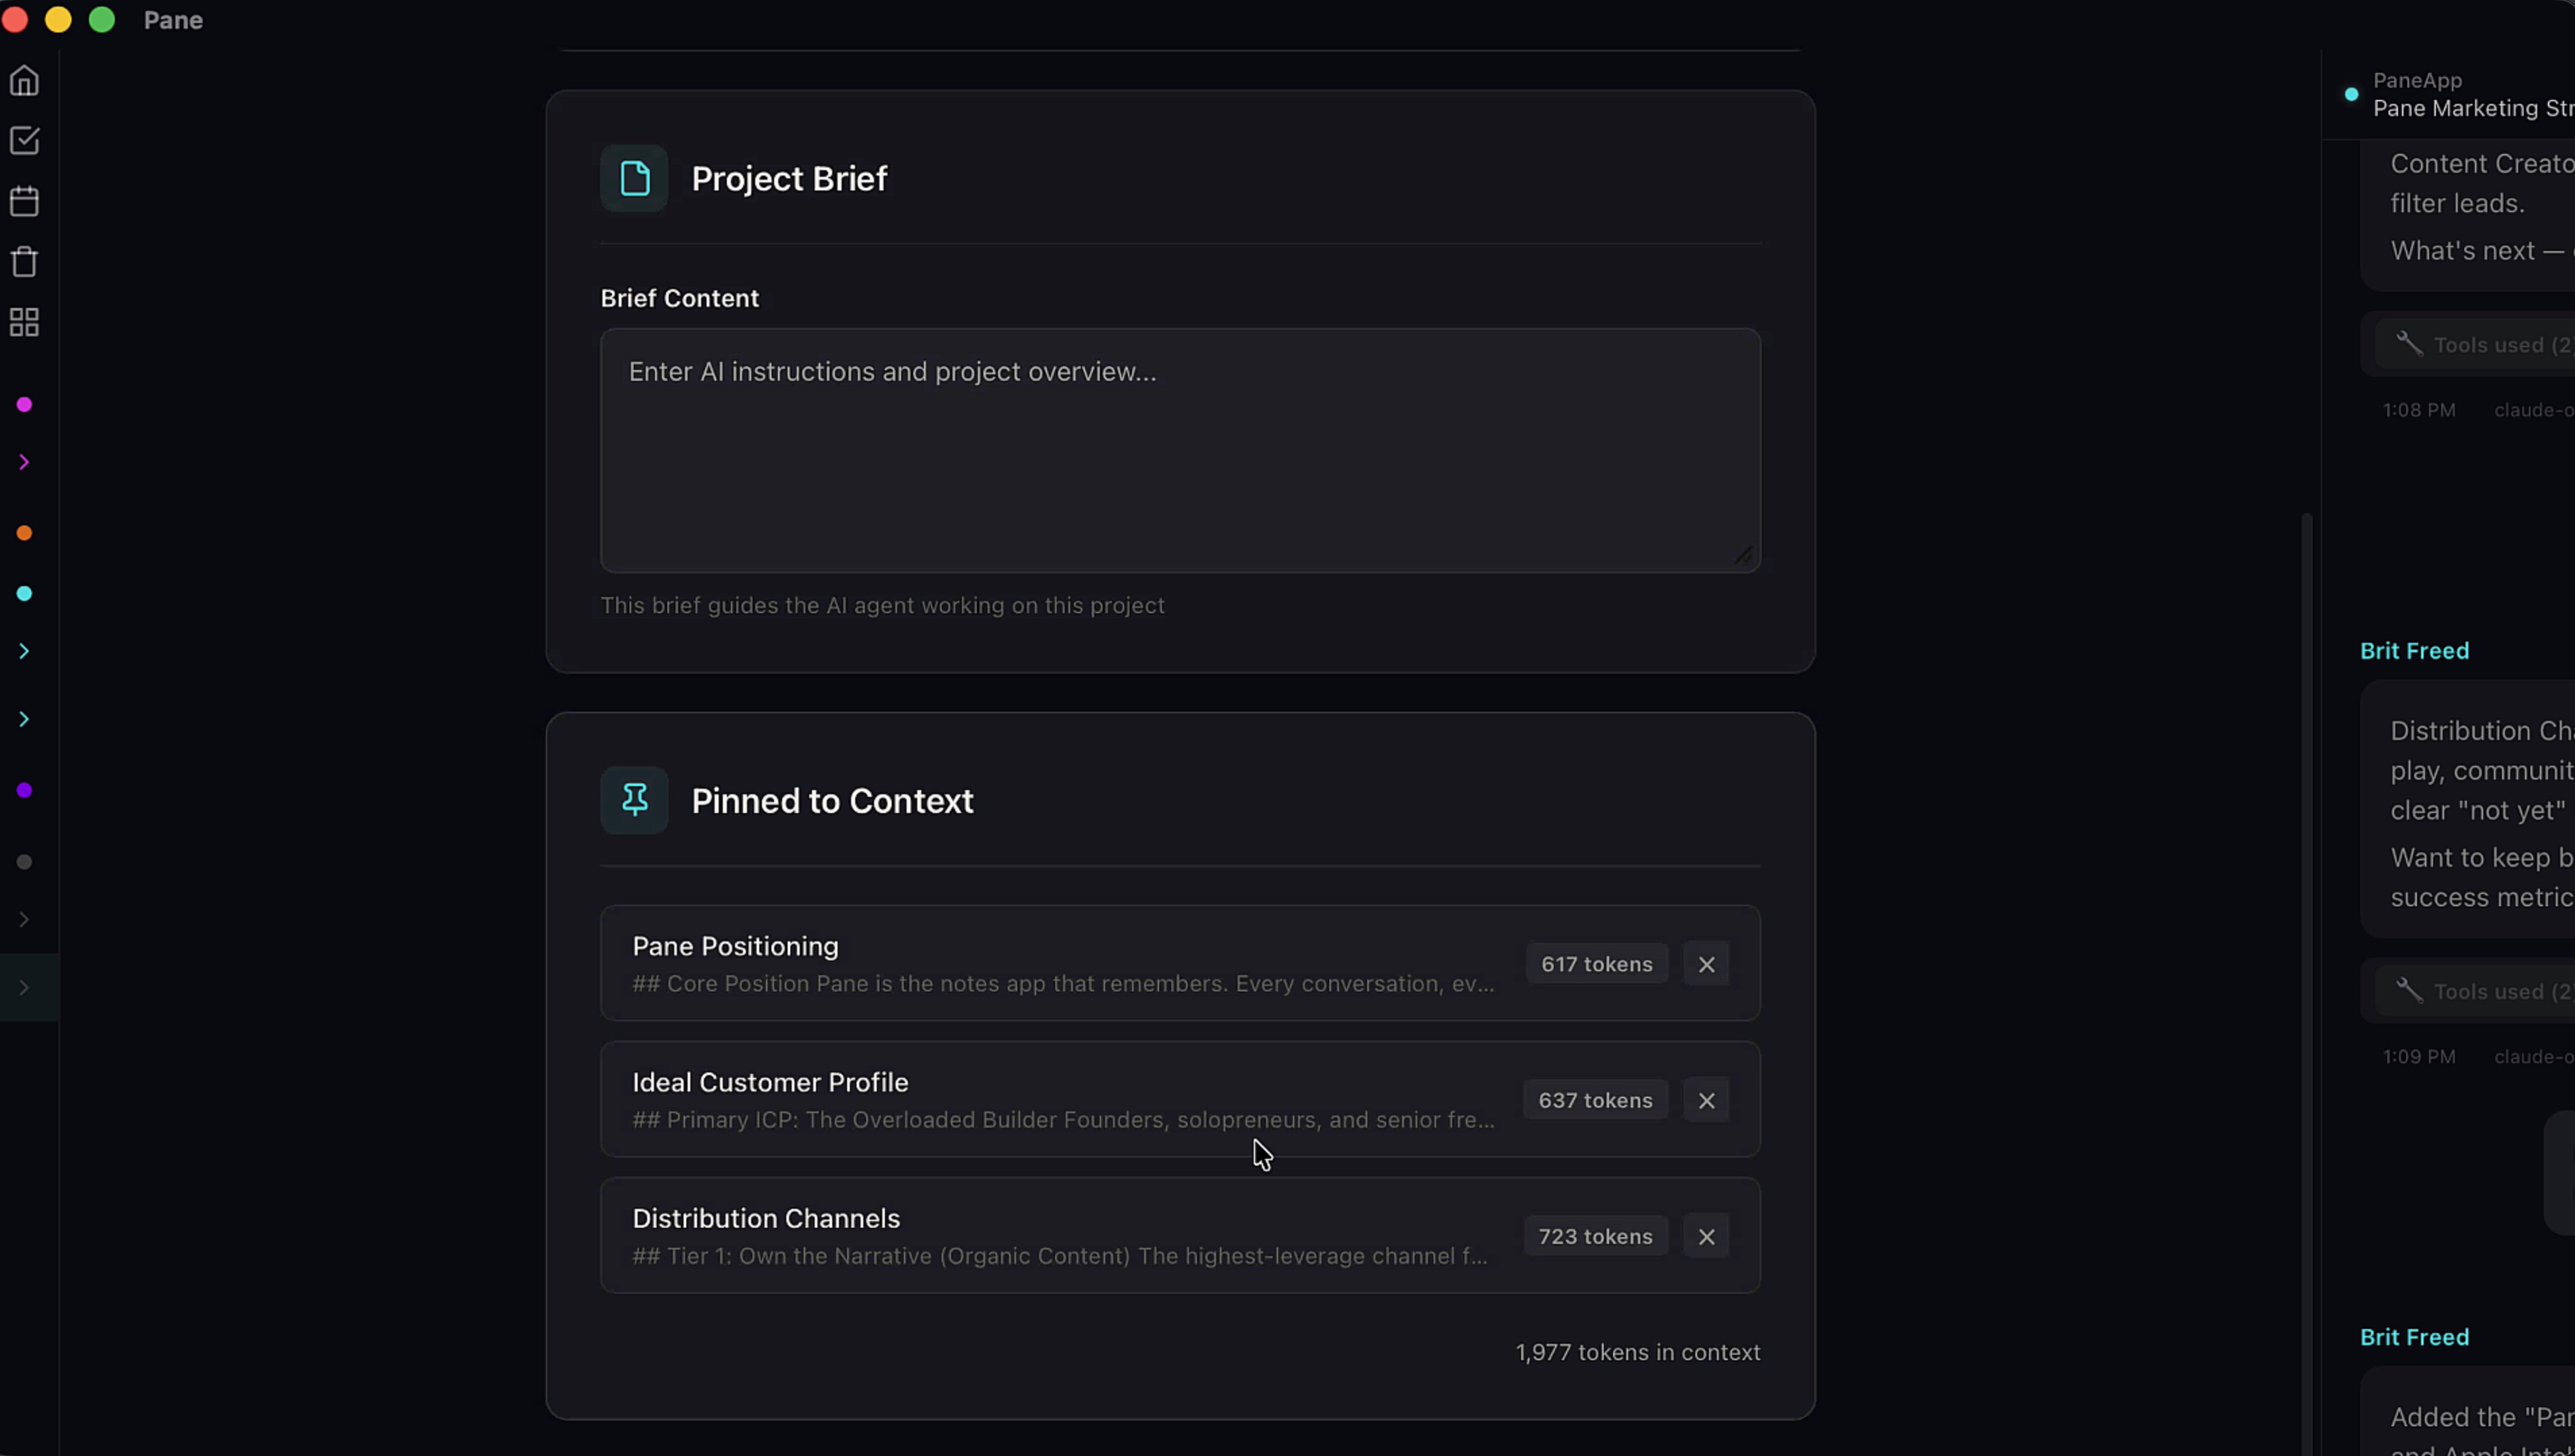Open the grid dashboard icon in sidebar
Viewport: 2575px width, 1456px height.
point(24,322)
